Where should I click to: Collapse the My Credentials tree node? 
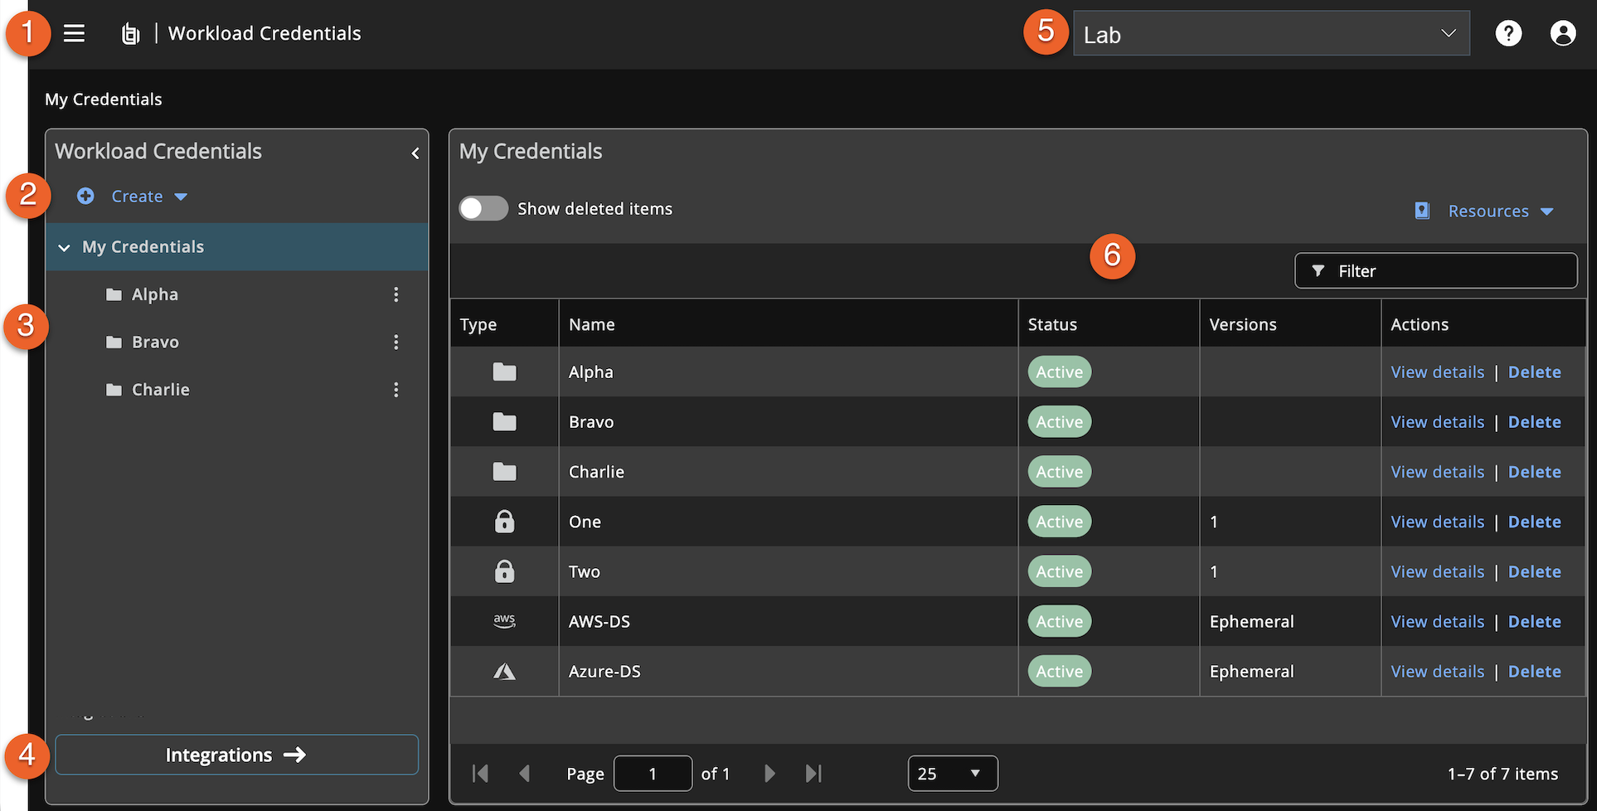(64, 247)
